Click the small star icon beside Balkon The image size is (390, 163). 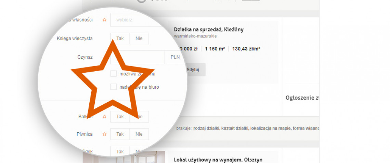tap(104, 117)
